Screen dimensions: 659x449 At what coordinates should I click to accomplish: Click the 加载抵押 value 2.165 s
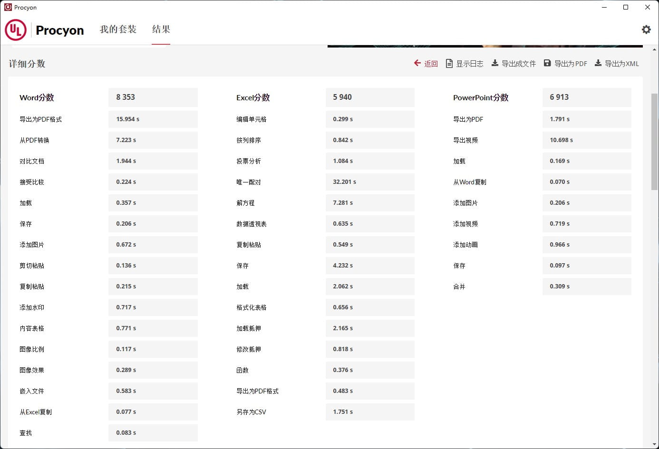click(370, 328)
